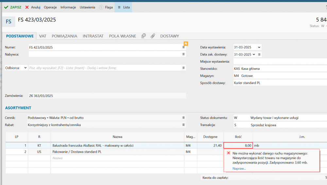Toggle the Flaga marker

(x=106, y=7)
